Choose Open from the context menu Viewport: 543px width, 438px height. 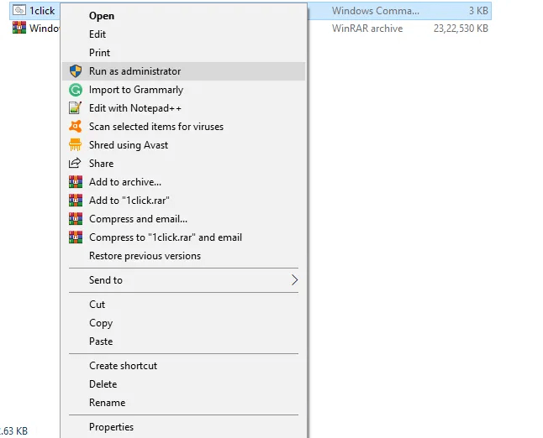click(x=102, y=16)
